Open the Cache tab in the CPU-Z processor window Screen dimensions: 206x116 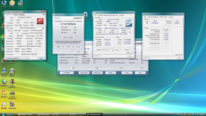click(101, 15)
